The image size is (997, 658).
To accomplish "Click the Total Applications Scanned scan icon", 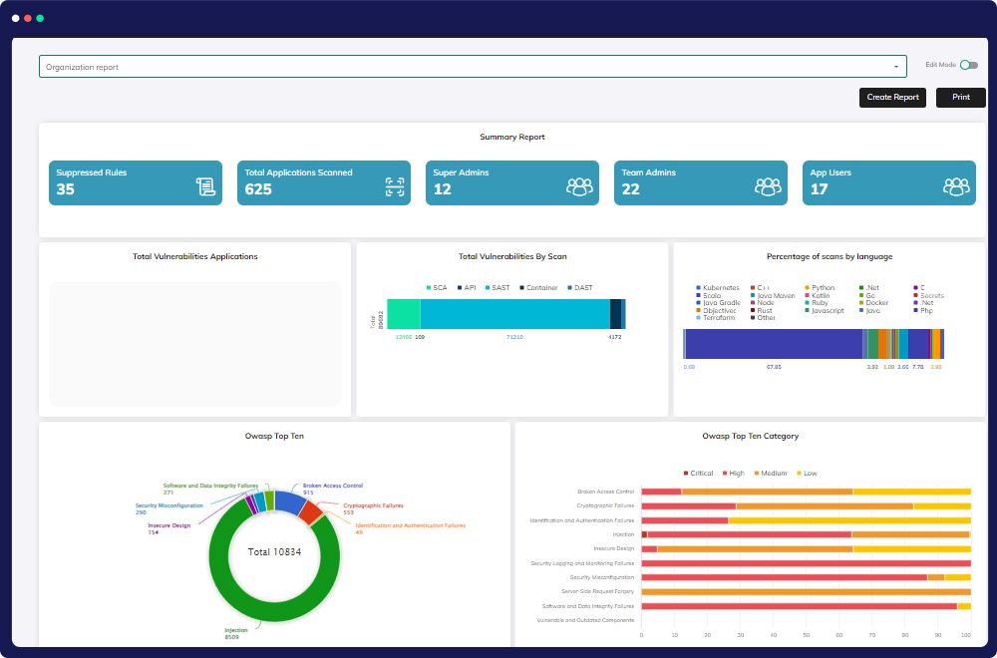I will pyautogui.click(x=394, y=186).
